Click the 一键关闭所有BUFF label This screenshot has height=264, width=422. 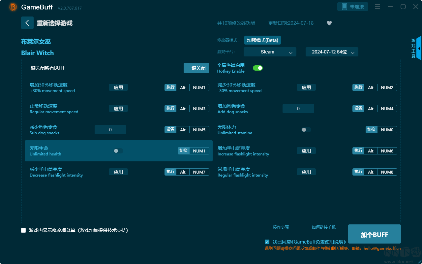pyautogui.click(x=46, y=68)
